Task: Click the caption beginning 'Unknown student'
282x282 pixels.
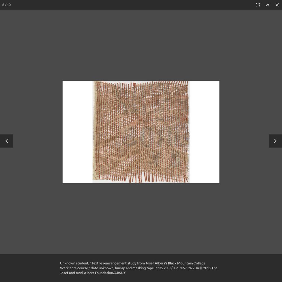Action: 139,268
